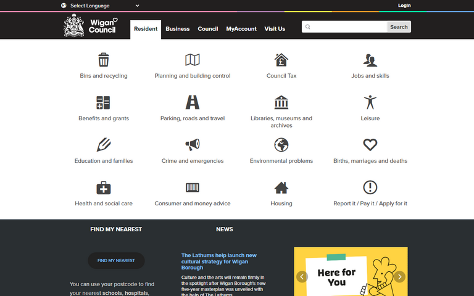The height and width of the screenshot is (296, 474).
Task: Click the Find My Nearest button
Action: [x=116, y=260]
